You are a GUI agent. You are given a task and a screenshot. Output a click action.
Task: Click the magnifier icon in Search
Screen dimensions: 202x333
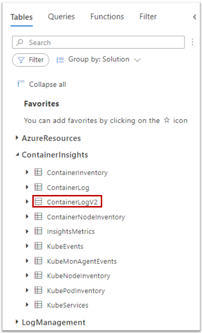tap(20, 42)
